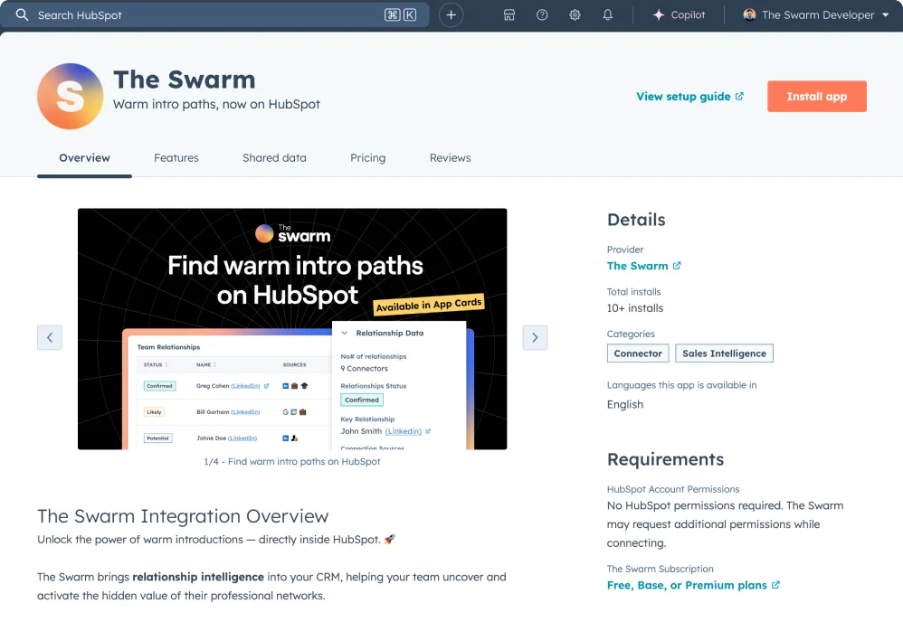This screenshot has width=903, height=622.
Task: Click the image caption '1/4 - Find warm intro paths'
Action: (x=292, y=461)
